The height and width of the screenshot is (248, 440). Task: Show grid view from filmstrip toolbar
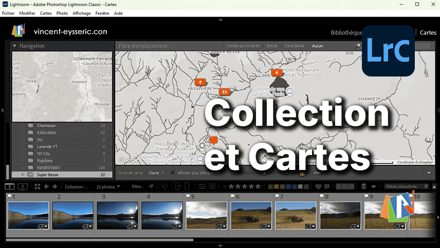(37, 186)
